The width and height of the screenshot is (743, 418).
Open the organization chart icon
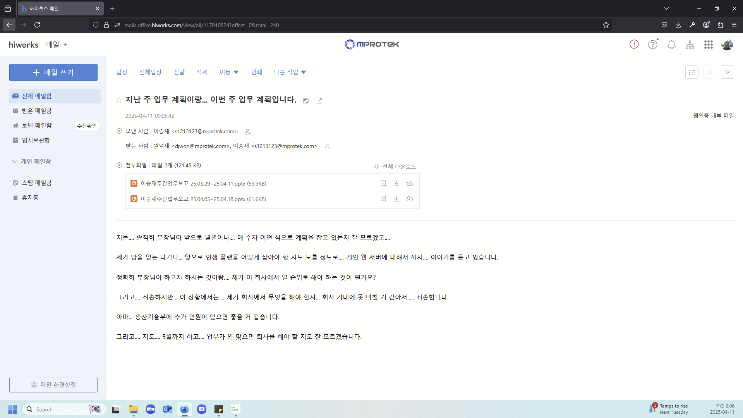(x=690, y=45)
